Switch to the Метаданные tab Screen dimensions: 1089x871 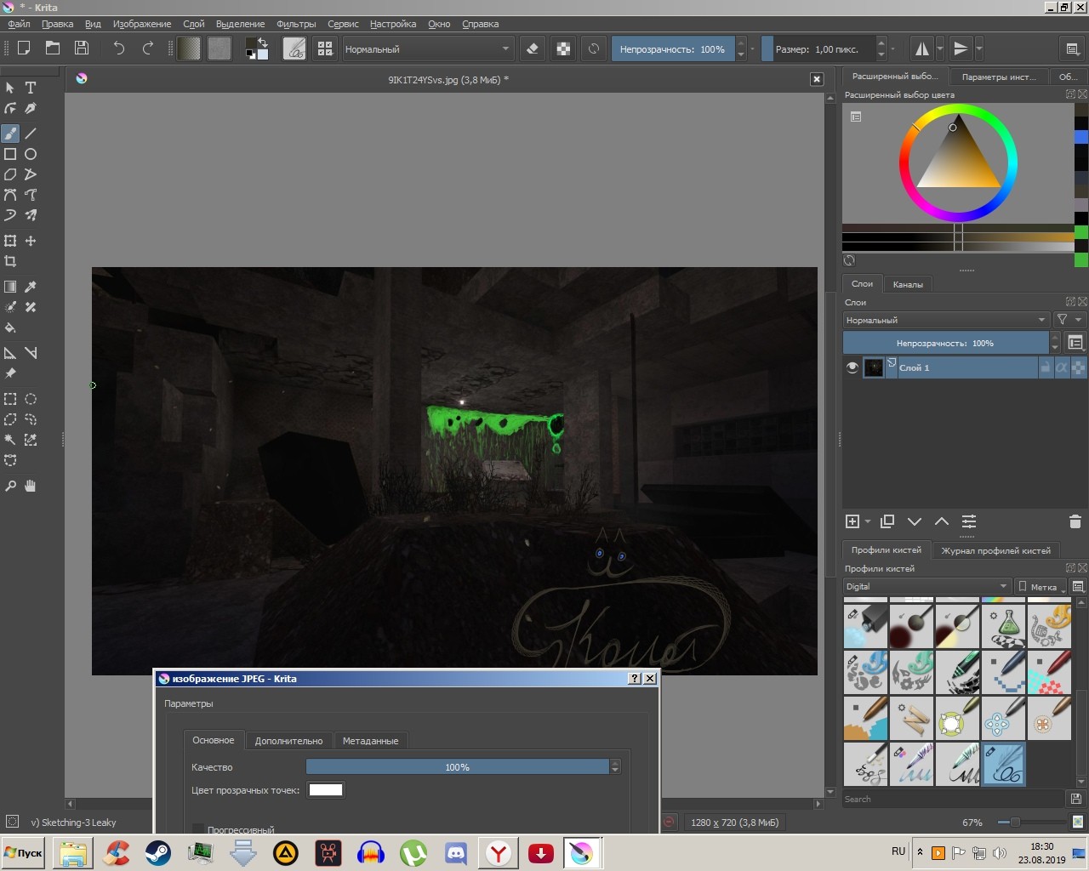(370, 741)
